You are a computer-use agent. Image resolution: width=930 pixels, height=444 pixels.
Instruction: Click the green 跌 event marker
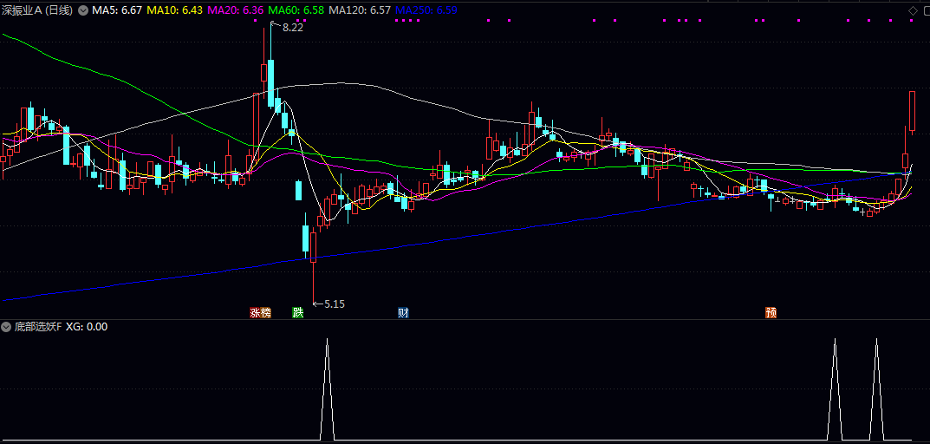pos(298,312)
